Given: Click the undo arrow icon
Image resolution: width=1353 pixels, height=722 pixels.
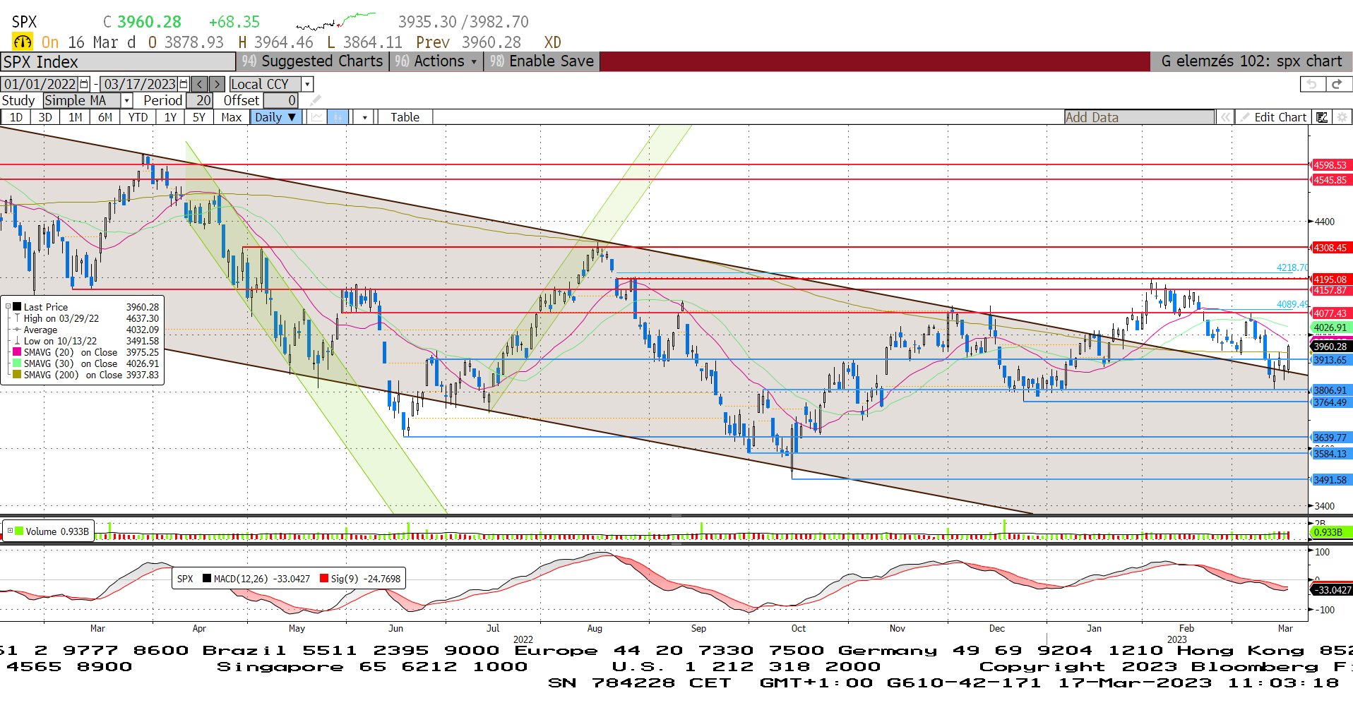Looking at the screenshot, I should [x=1312, y=84].
